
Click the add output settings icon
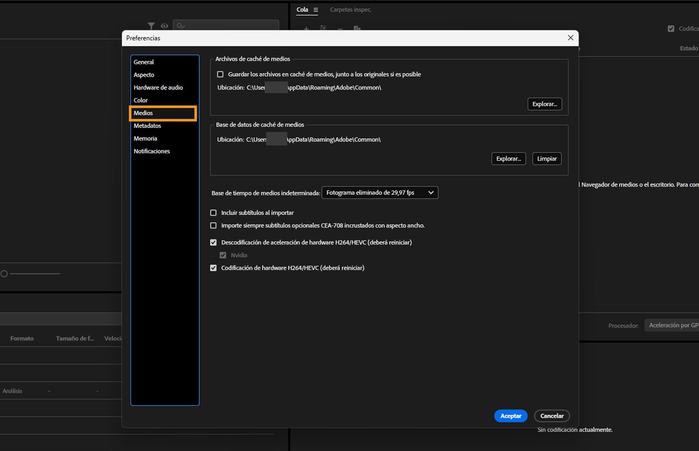coord(323,28)
